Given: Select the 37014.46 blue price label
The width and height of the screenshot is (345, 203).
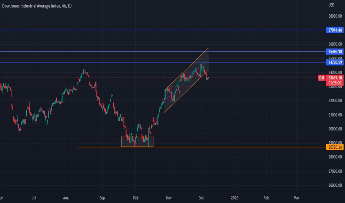Looking at the screenshot, I should pyautogui.click(x=335, y=30).
